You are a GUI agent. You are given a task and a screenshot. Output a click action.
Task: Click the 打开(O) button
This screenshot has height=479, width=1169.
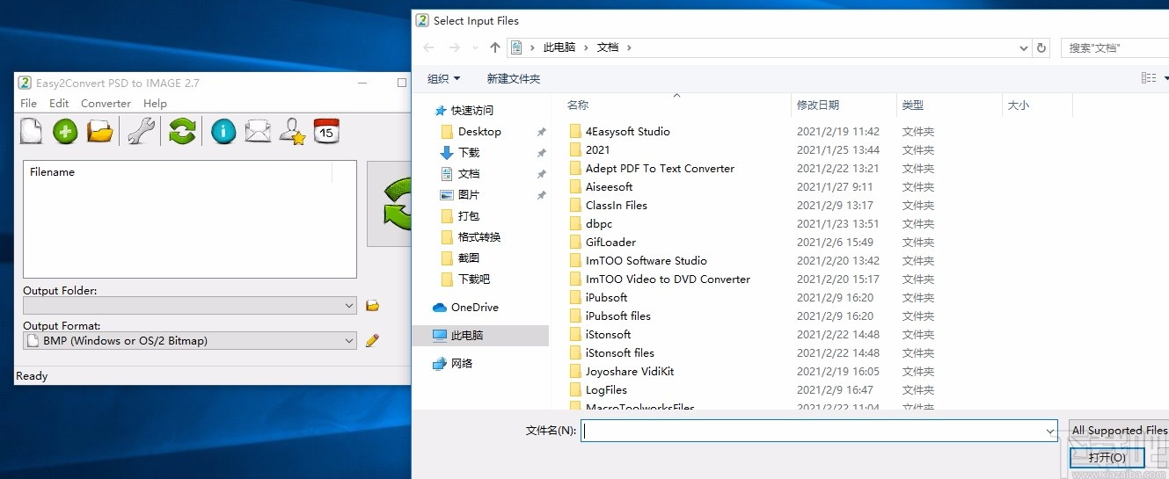pyautogui.click(x=1107, y=457)
